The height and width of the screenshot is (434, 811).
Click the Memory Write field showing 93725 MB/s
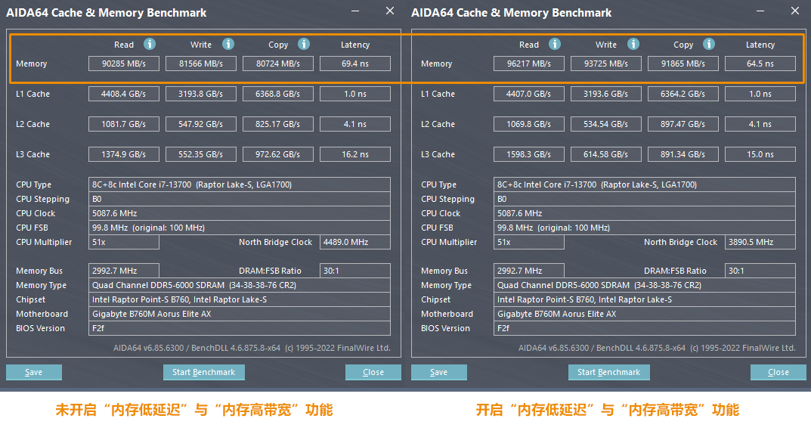(606, 64)
